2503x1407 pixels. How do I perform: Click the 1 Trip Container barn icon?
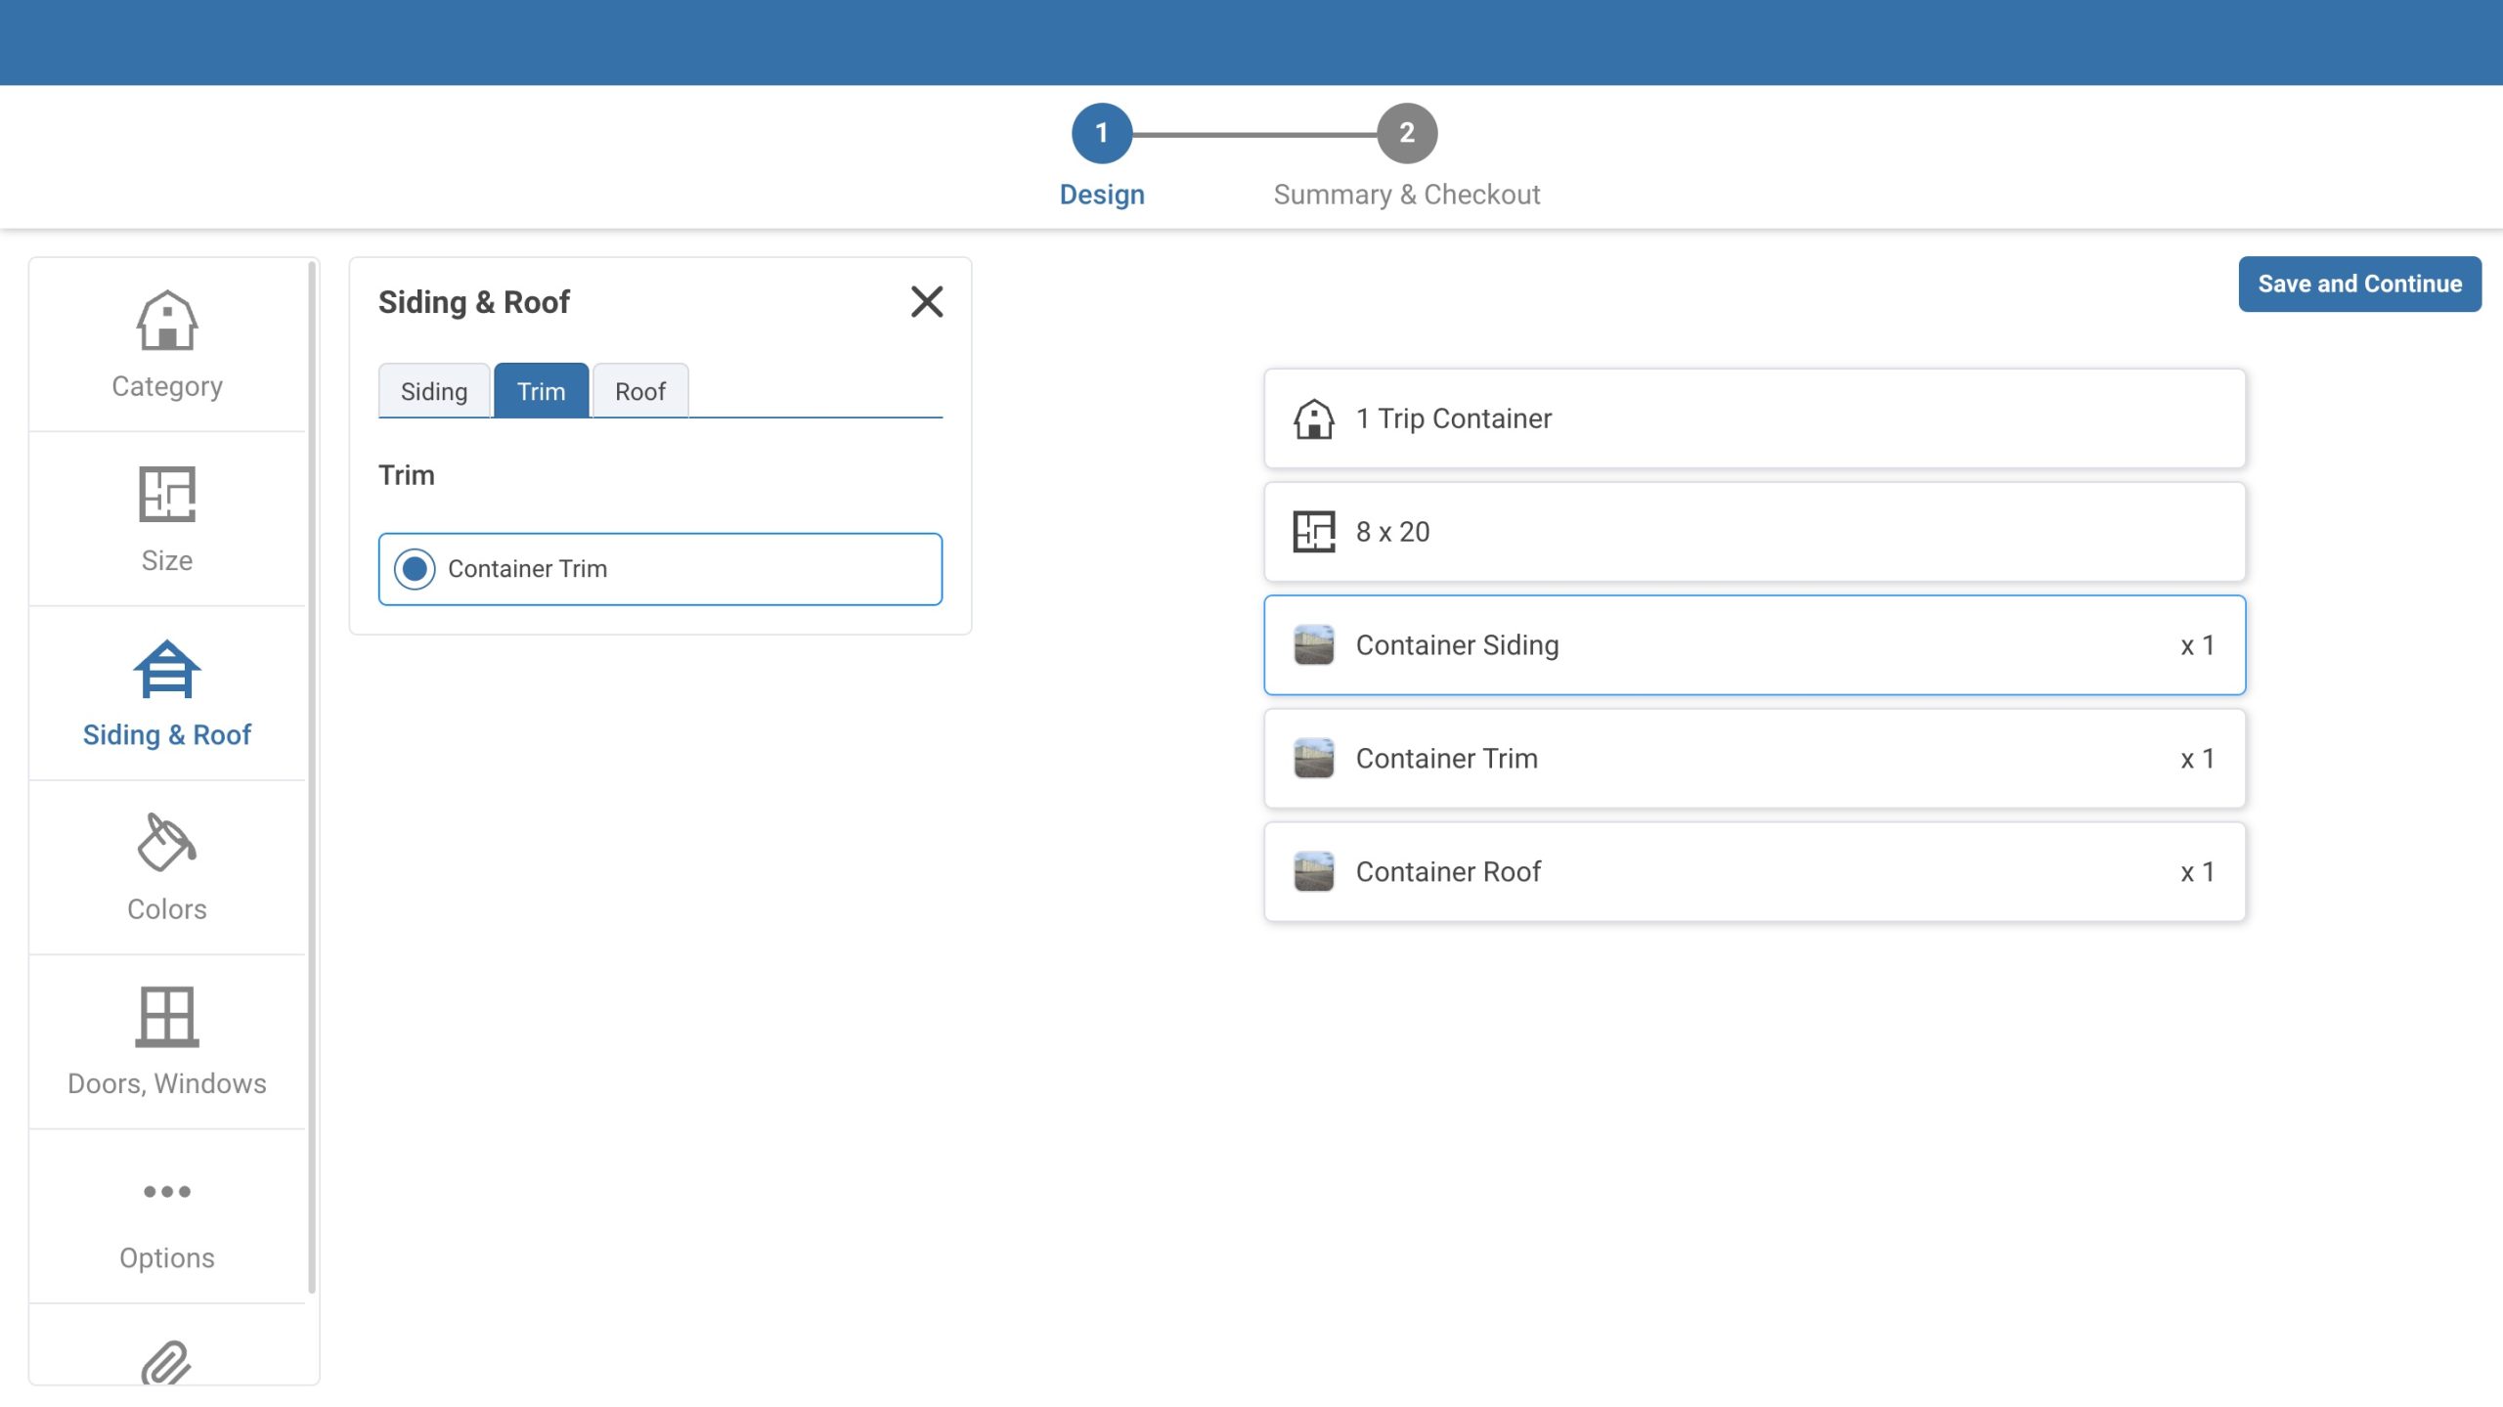click(1313, 418)
